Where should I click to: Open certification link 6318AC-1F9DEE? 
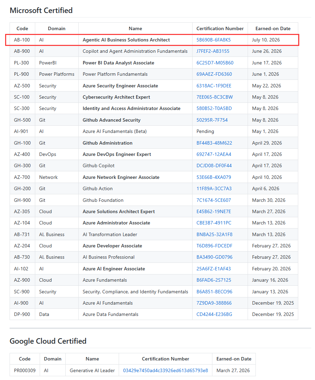[x=214, y=86]
